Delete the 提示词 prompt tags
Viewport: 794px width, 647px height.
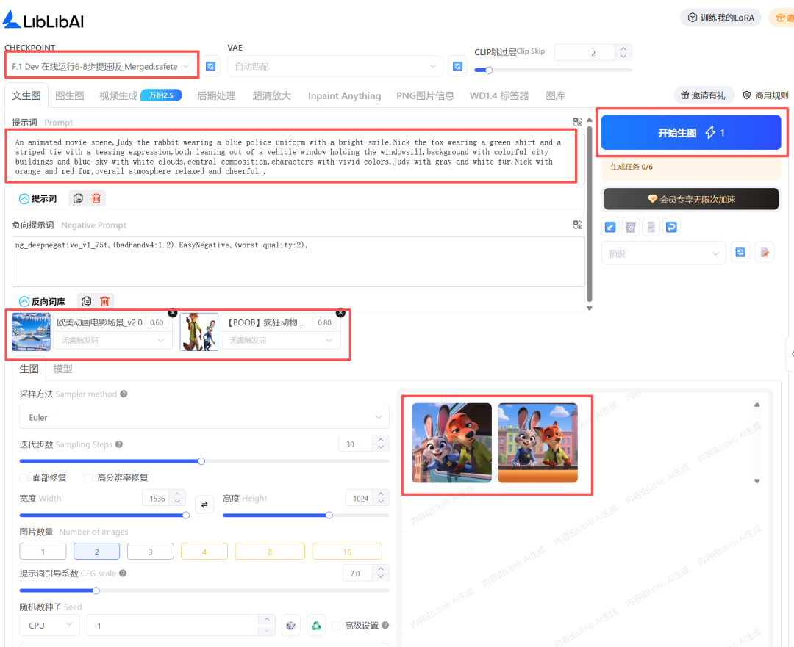[x=96, y=198]
